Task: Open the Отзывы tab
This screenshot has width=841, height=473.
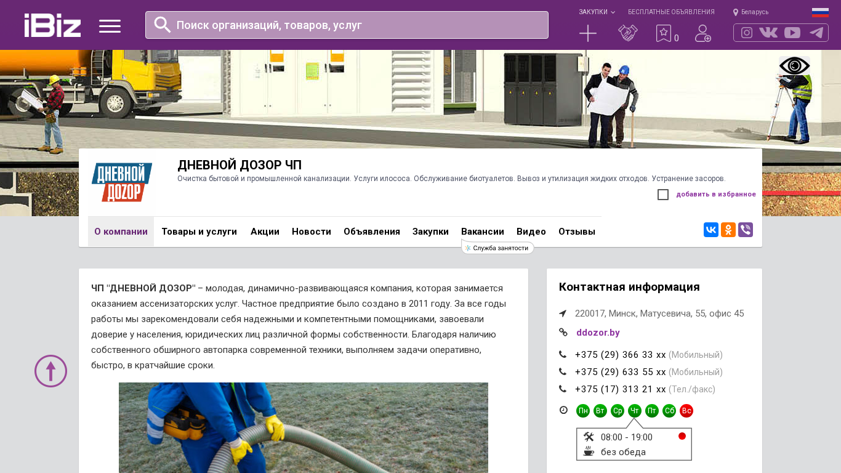Action: click(577, 232)
